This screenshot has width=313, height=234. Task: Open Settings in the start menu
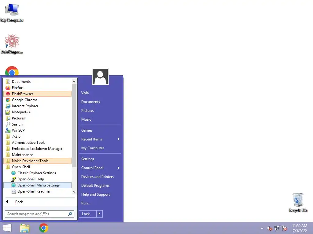click(100, 159)
